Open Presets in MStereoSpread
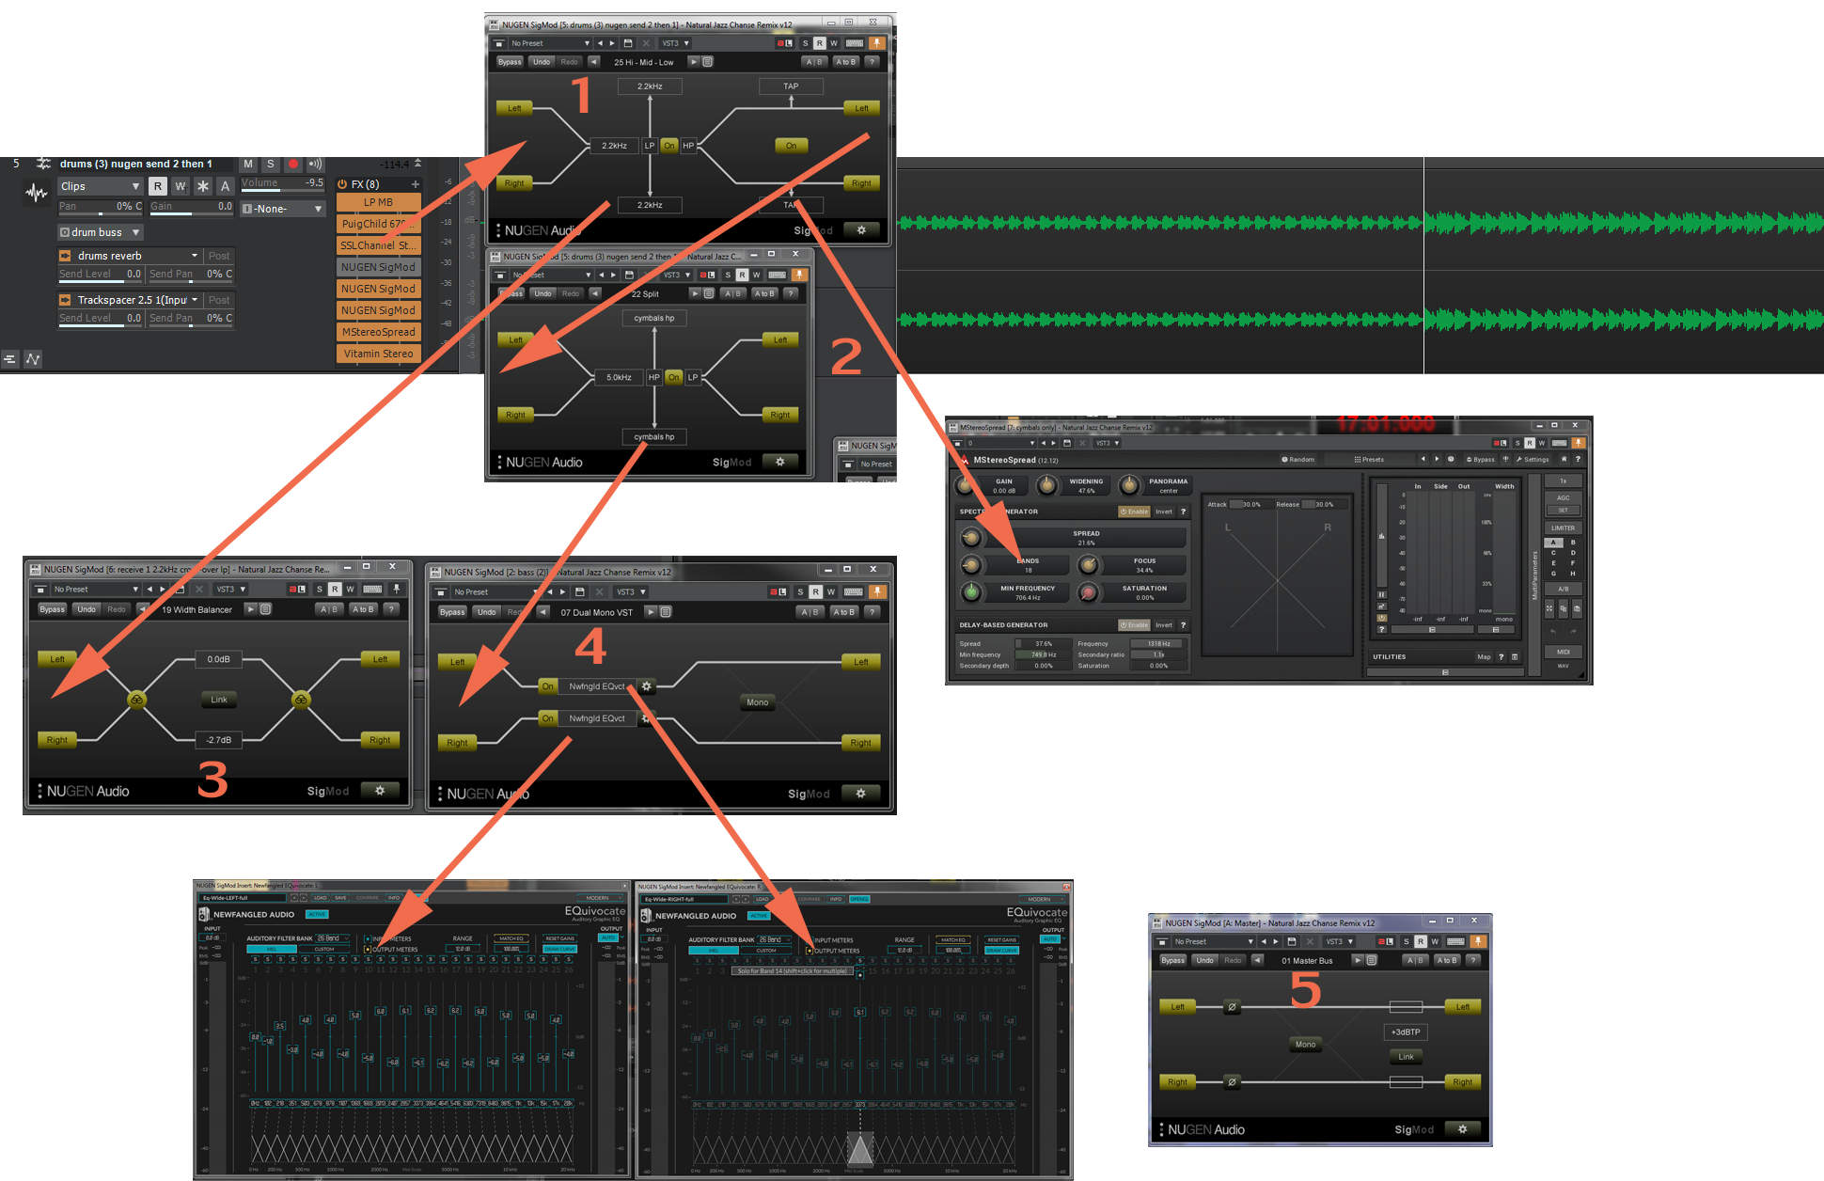This screenshot has width=1824, height=1181. (1369, 460)
